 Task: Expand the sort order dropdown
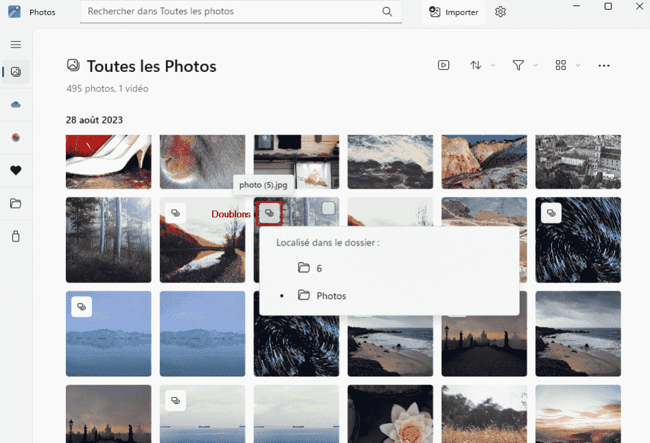483,65
